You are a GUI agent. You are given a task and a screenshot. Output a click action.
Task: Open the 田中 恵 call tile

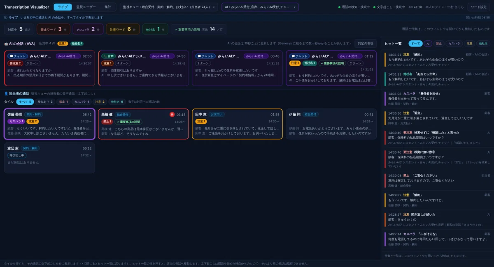[237, 124]
